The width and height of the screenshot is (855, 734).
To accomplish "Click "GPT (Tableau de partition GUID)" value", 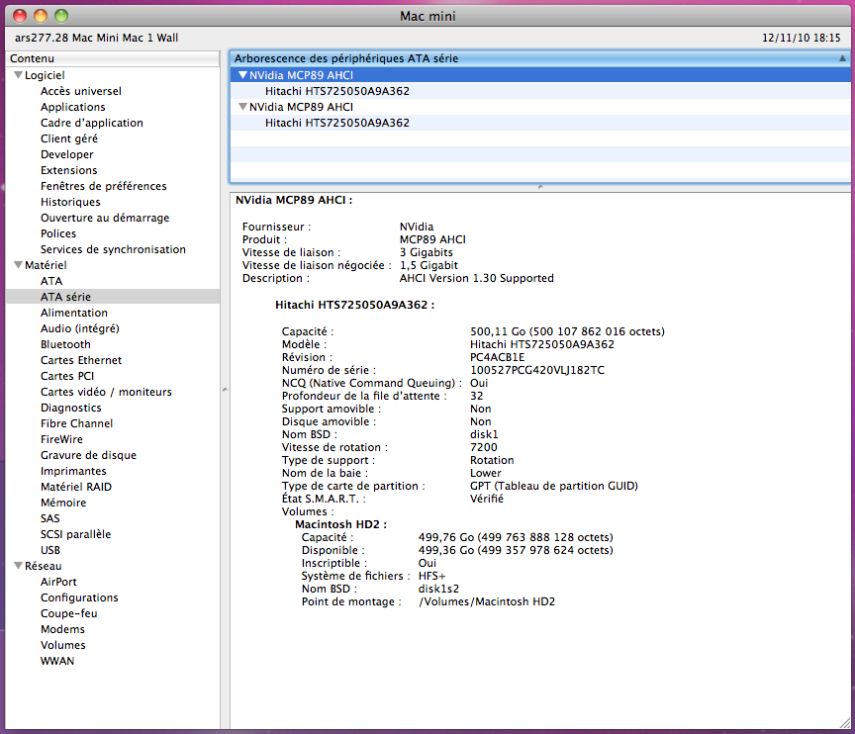I will [x=554, y=486].
